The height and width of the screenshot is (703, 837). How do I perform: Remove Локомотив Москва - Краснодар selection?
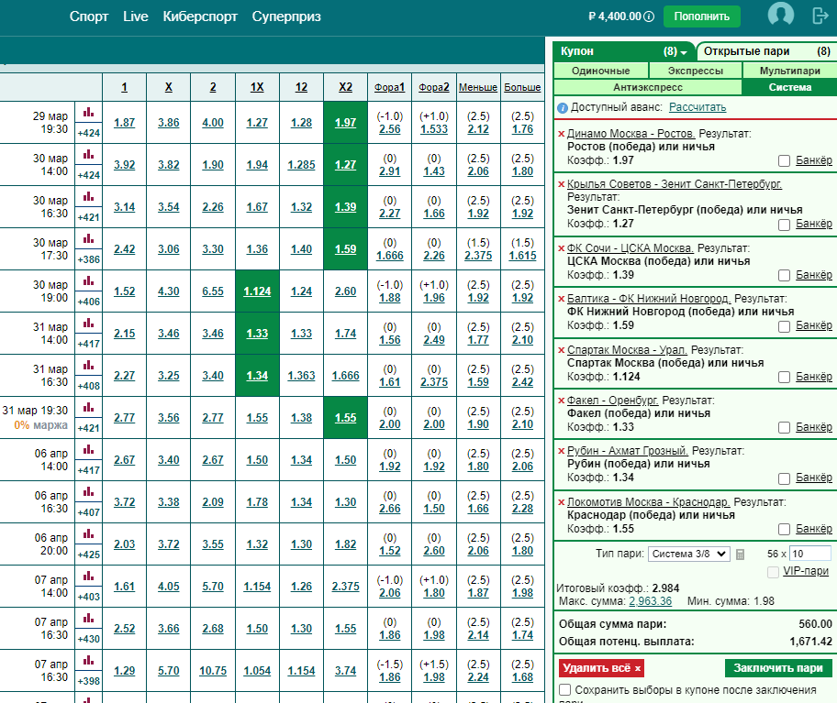561,502
